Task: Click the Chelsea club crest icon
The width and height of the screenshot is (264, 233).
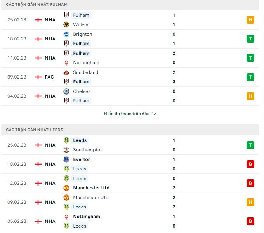Action: click(66, 91)
